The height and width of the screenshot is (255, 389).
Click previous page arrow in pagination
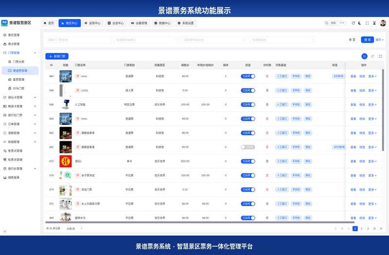point(348,228)
